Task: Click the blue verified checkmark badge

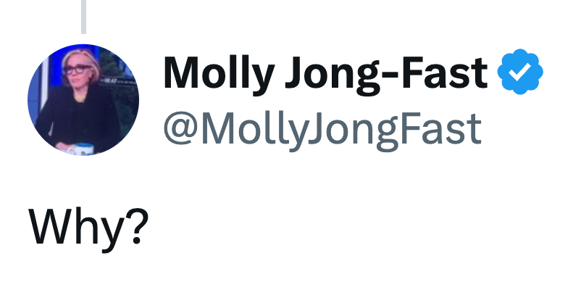Action: pyautogui.click(x=521, y=72)
